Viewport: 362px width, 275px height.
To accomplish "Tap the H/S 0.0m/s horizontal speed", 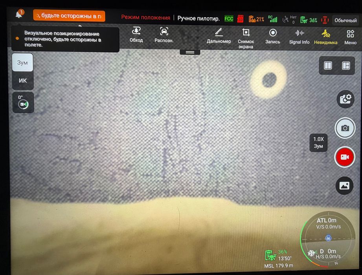I will (x=328, y=257).
